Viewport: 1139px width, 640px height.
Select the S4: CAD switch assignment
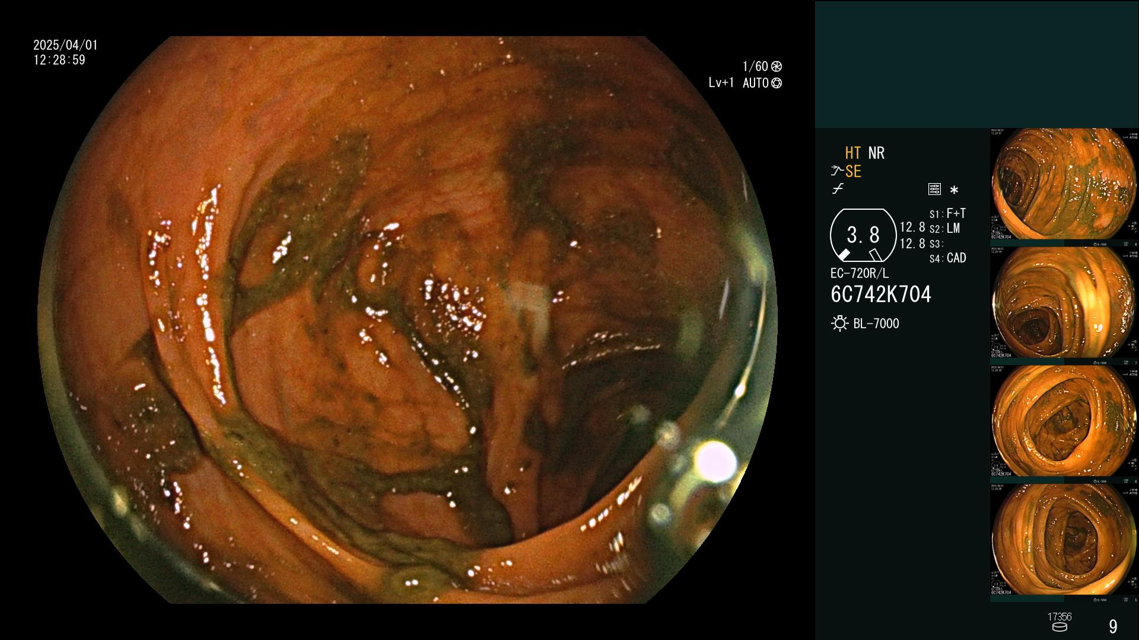pos(947,258)
